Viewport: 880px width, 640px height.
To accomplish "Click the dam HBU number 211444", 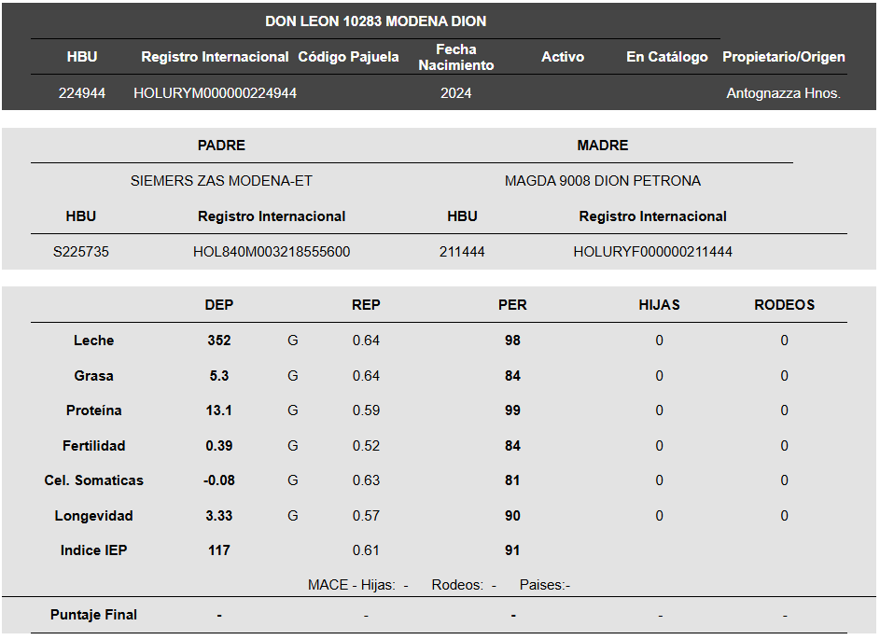I will coord(462,251).
